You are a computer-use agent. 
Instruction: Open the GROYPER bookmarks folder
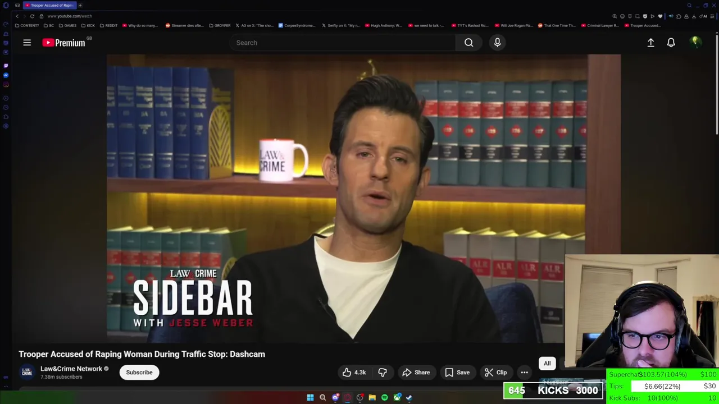click(220, 25)
